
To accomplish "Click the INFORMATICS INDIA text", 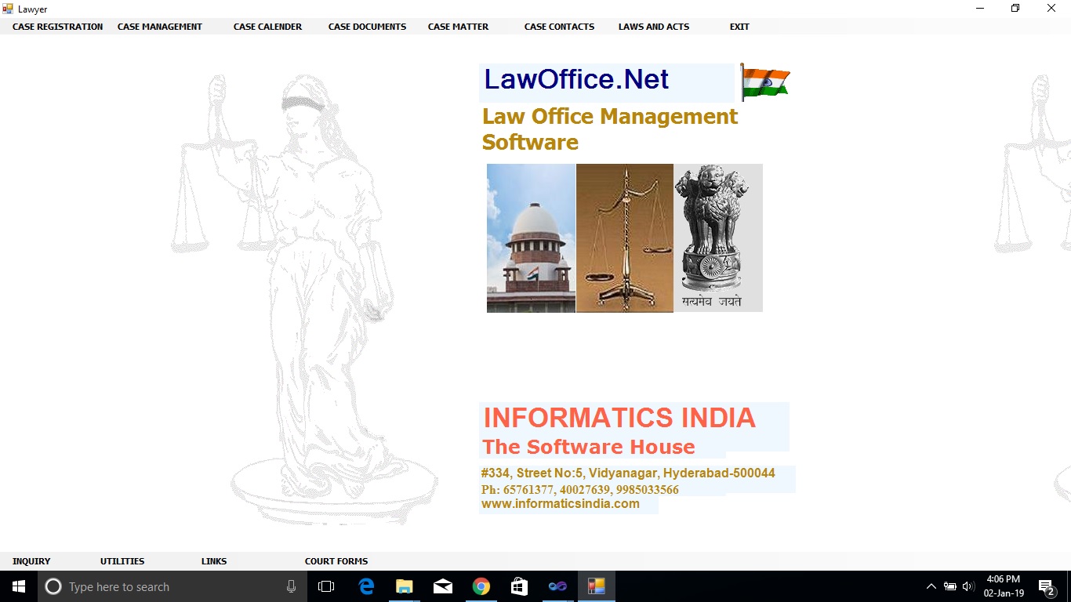I will [x=619, y=418].
